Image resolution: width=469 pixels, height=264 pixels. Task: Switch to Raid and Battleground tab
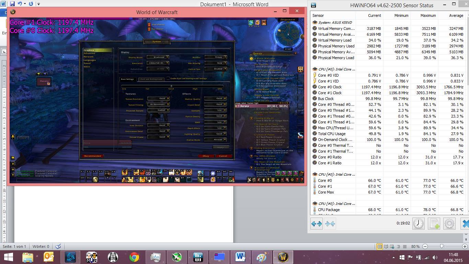click(151, 79)
